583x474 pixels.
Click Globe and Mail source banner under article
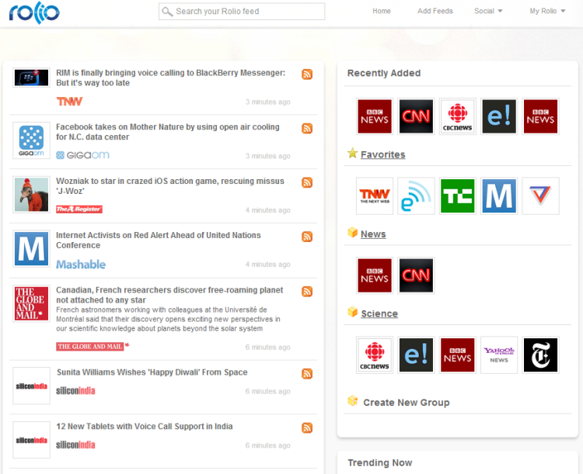(93, 346)
